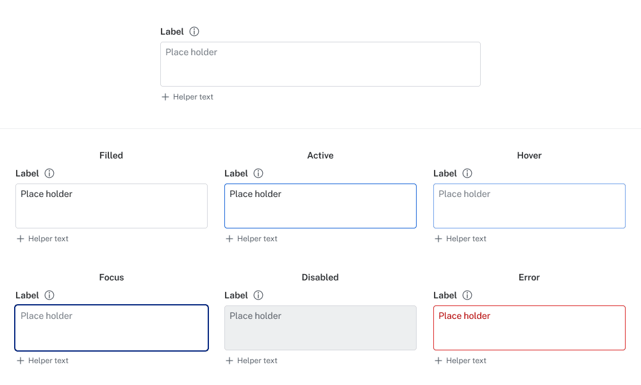Viewport: 641px width, 385px height.
Task: Click the info icon beside the top Label
Action: [x=194, y=31]
